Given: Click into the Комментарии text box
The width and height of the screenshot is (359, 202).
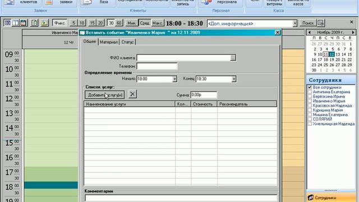Looking at the screenshot, I should tap(181, 198).
